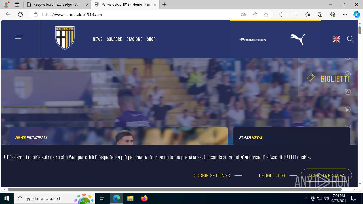
Task: Open the SQUADRE menu item
Action: [114, 39]
